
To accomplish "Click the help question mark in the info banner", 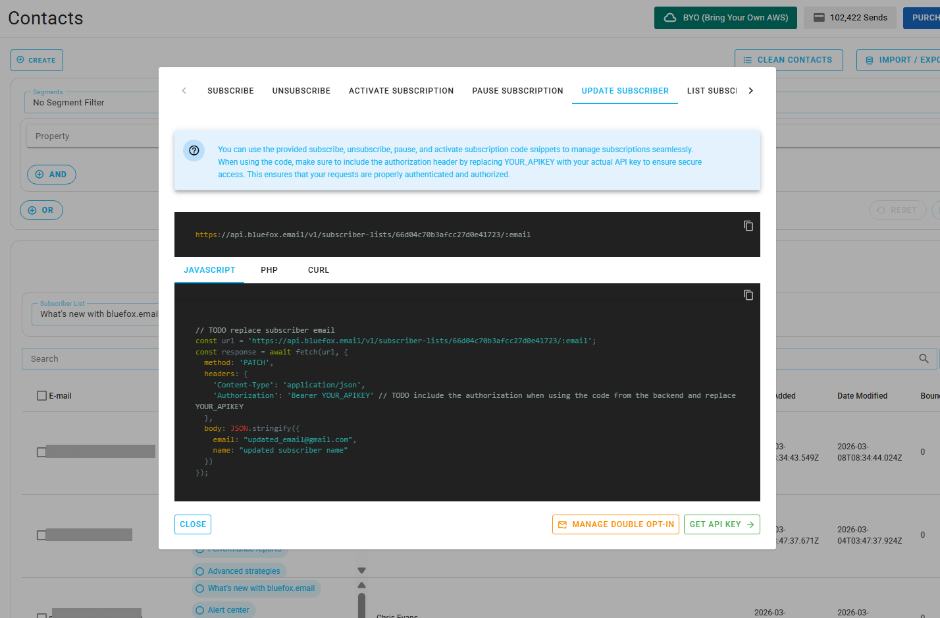I will point(194,150).
